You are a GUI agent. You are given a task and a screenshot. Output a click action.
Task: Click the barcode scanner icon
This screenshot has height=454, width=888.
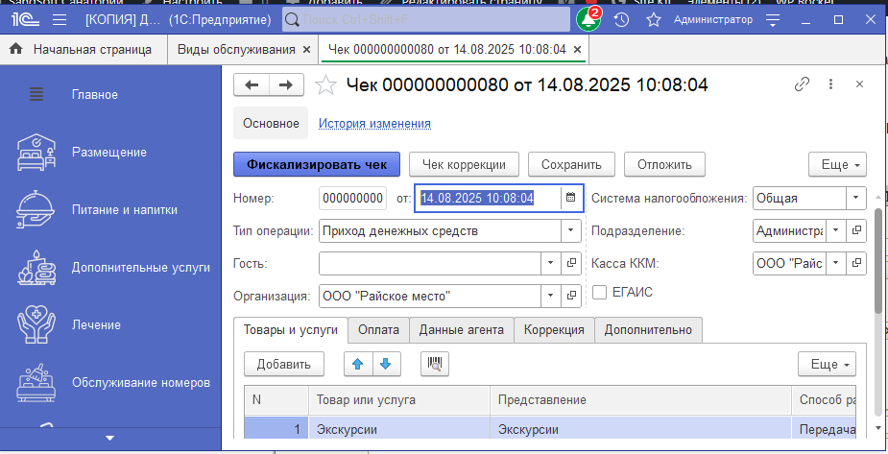(x=435, y=364)
